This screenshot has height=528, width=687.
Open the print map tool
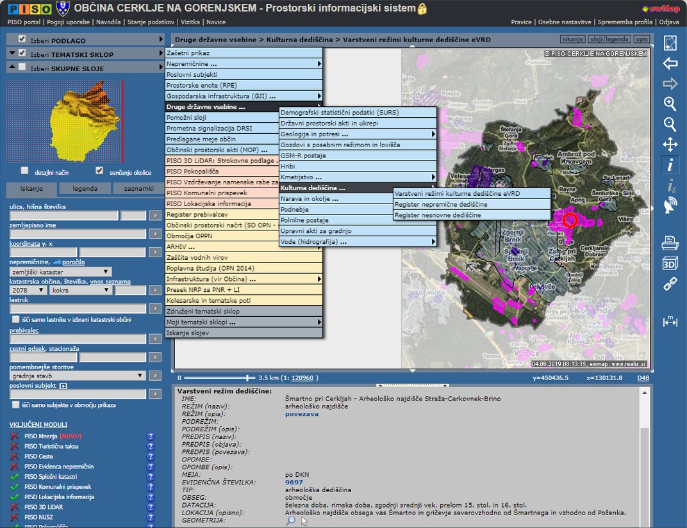point(670,243)
